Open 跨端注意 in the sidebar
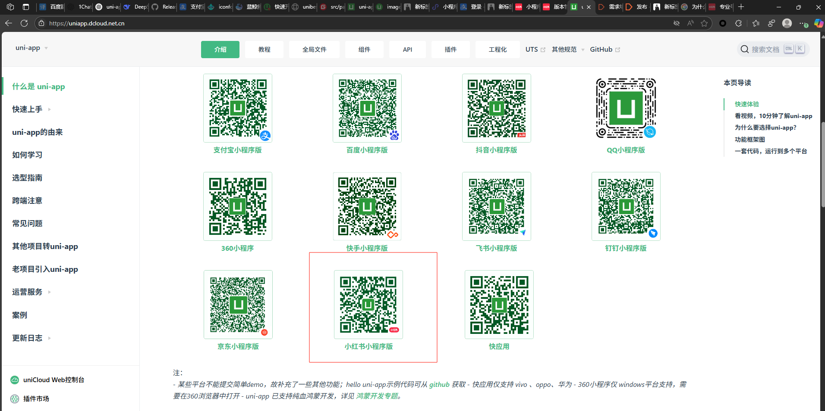The height and width of the screenshot is (411, 825). click(x=27, y=201)
